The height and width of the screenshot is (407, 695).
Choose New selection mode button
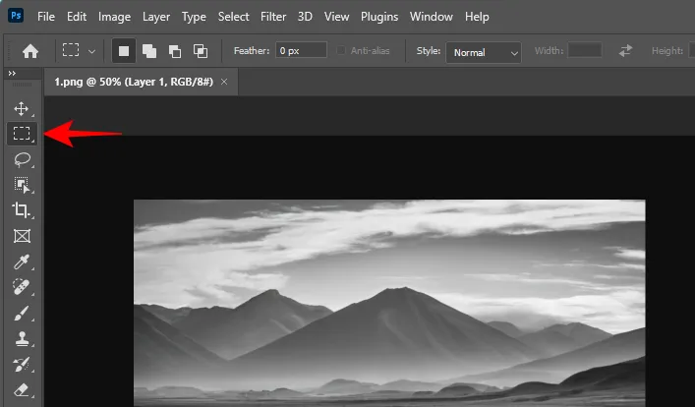(x=124, y=51)
